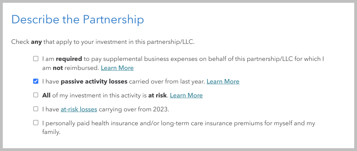Click the 'Describe the Partnership' heading
Image resolution: width=357 pixels, height=151 pixels.
(78, 19)
